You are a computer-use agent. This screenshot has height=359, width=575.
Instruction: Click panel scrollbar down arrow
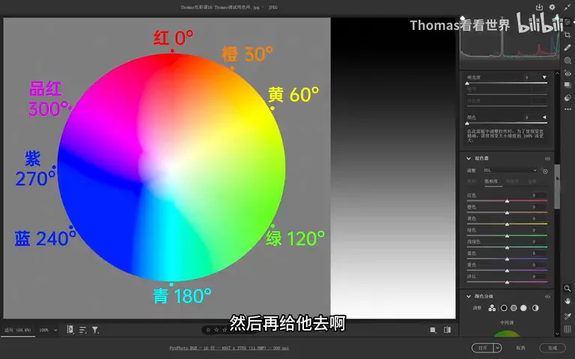(557, 334)
